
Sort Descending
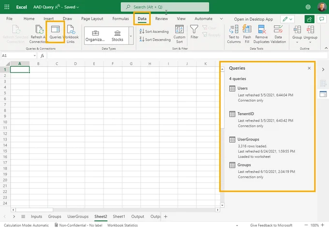pyautogui.click(x=155, y=40)
